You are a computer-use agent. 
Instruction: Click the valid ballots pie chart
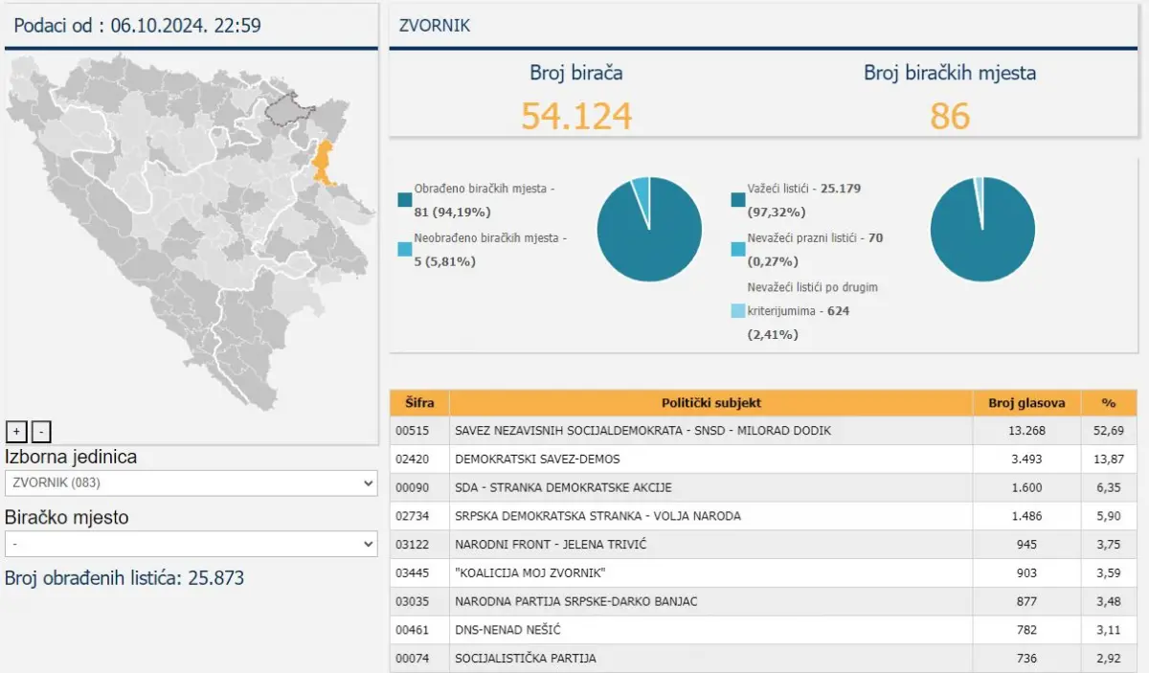click(982, 229)
